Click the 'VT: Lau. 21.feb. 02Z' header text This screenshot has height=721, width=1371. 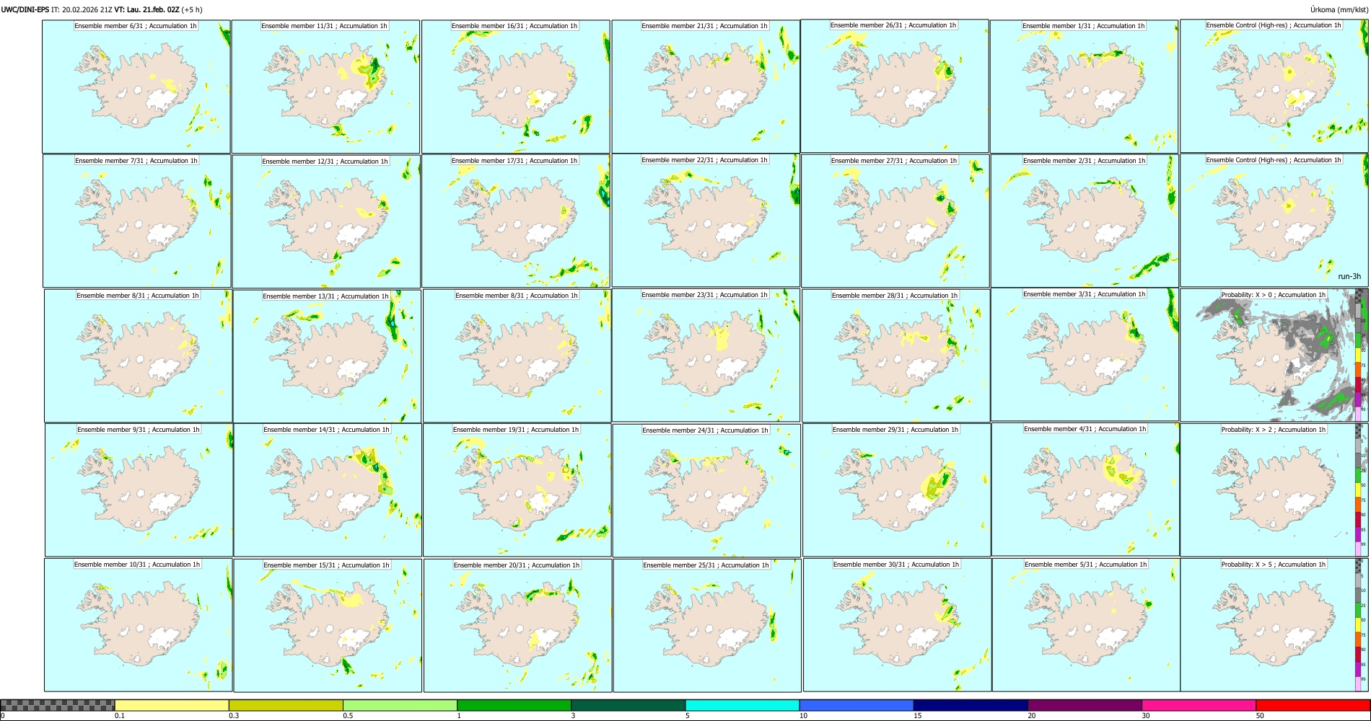(146, 9)
